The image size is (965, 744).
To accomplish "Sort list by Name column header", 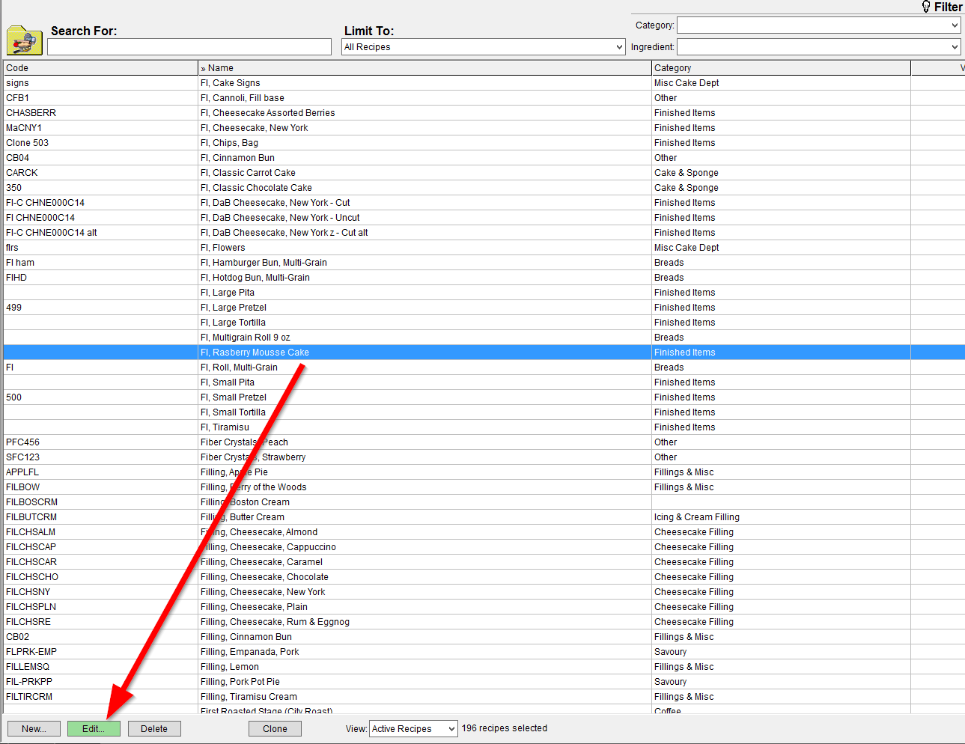I will point(424,68).
